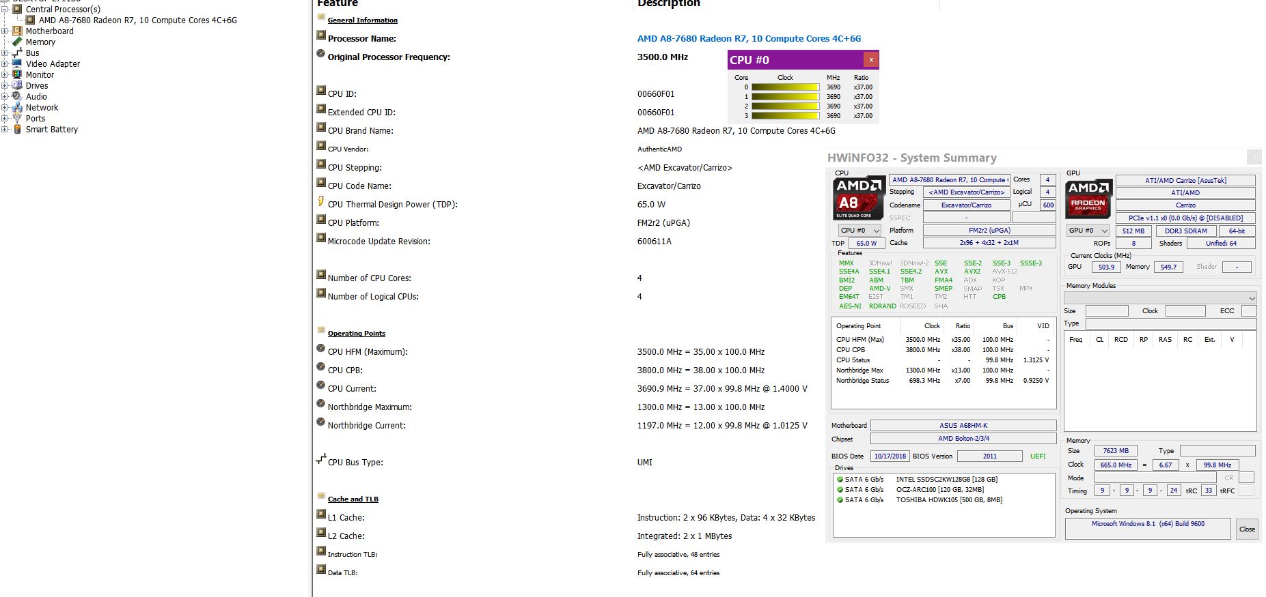Click the Central Processor(s) chip icon
The width and height of the screenshot is (1266, 597).
point(17,9)
